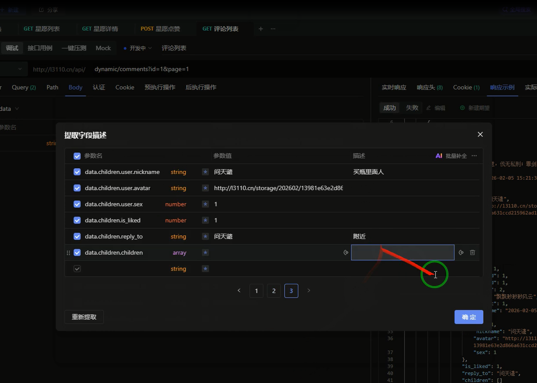The height and width of the screenshot is (383, 537).
Task: Close the 提取字段描述 dialog with X
Action: click(x=480, y=134)
